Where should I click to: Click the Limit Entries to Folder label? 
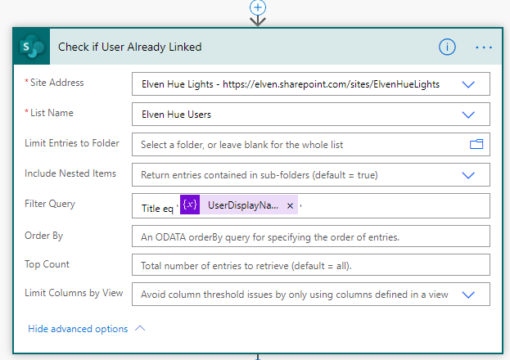pos(72,143)
